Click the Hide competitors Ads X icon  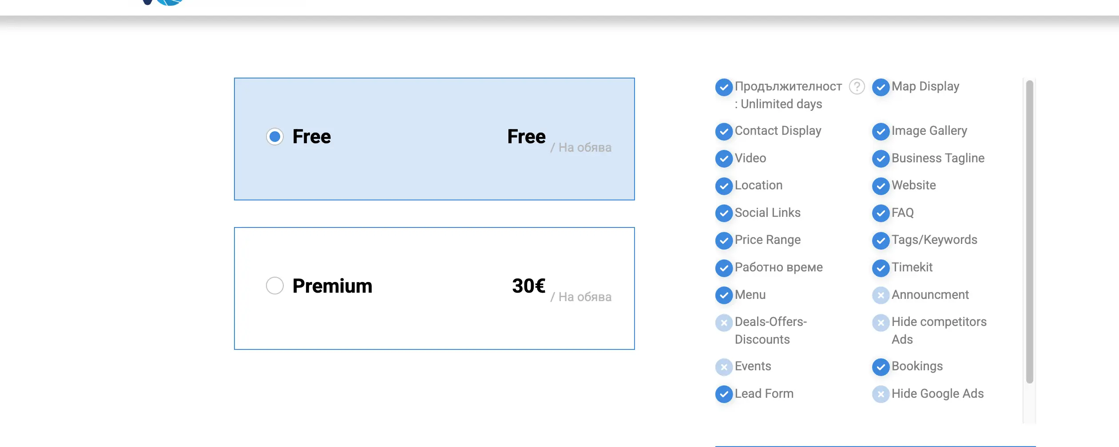pos(881,323)
